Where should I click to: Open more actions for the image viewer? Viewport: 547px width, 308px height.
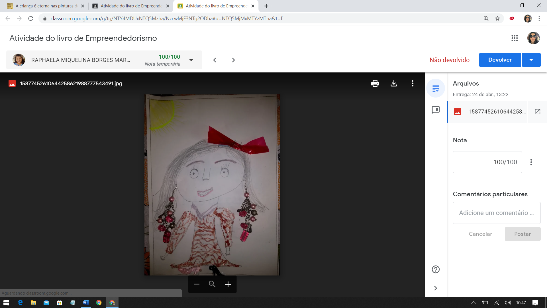pos(413,83)
